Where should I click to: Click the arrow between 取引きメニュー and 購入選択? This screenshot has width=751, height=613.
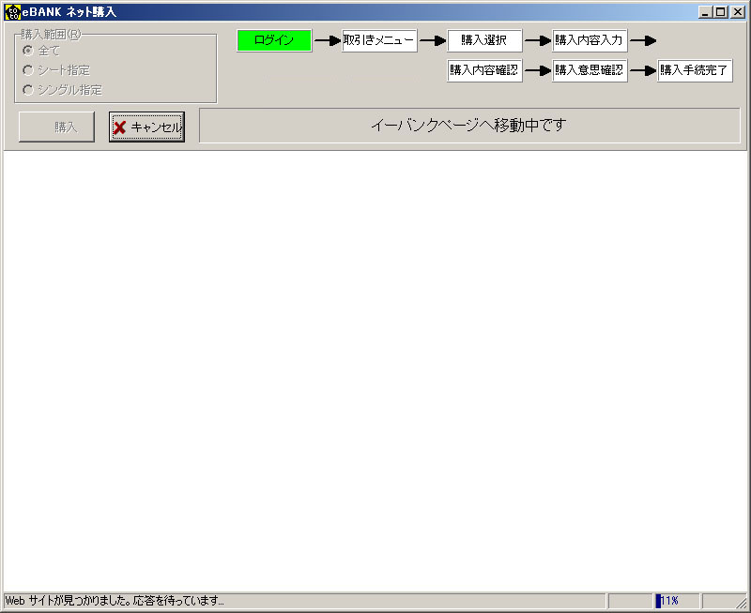coord(432,41)
